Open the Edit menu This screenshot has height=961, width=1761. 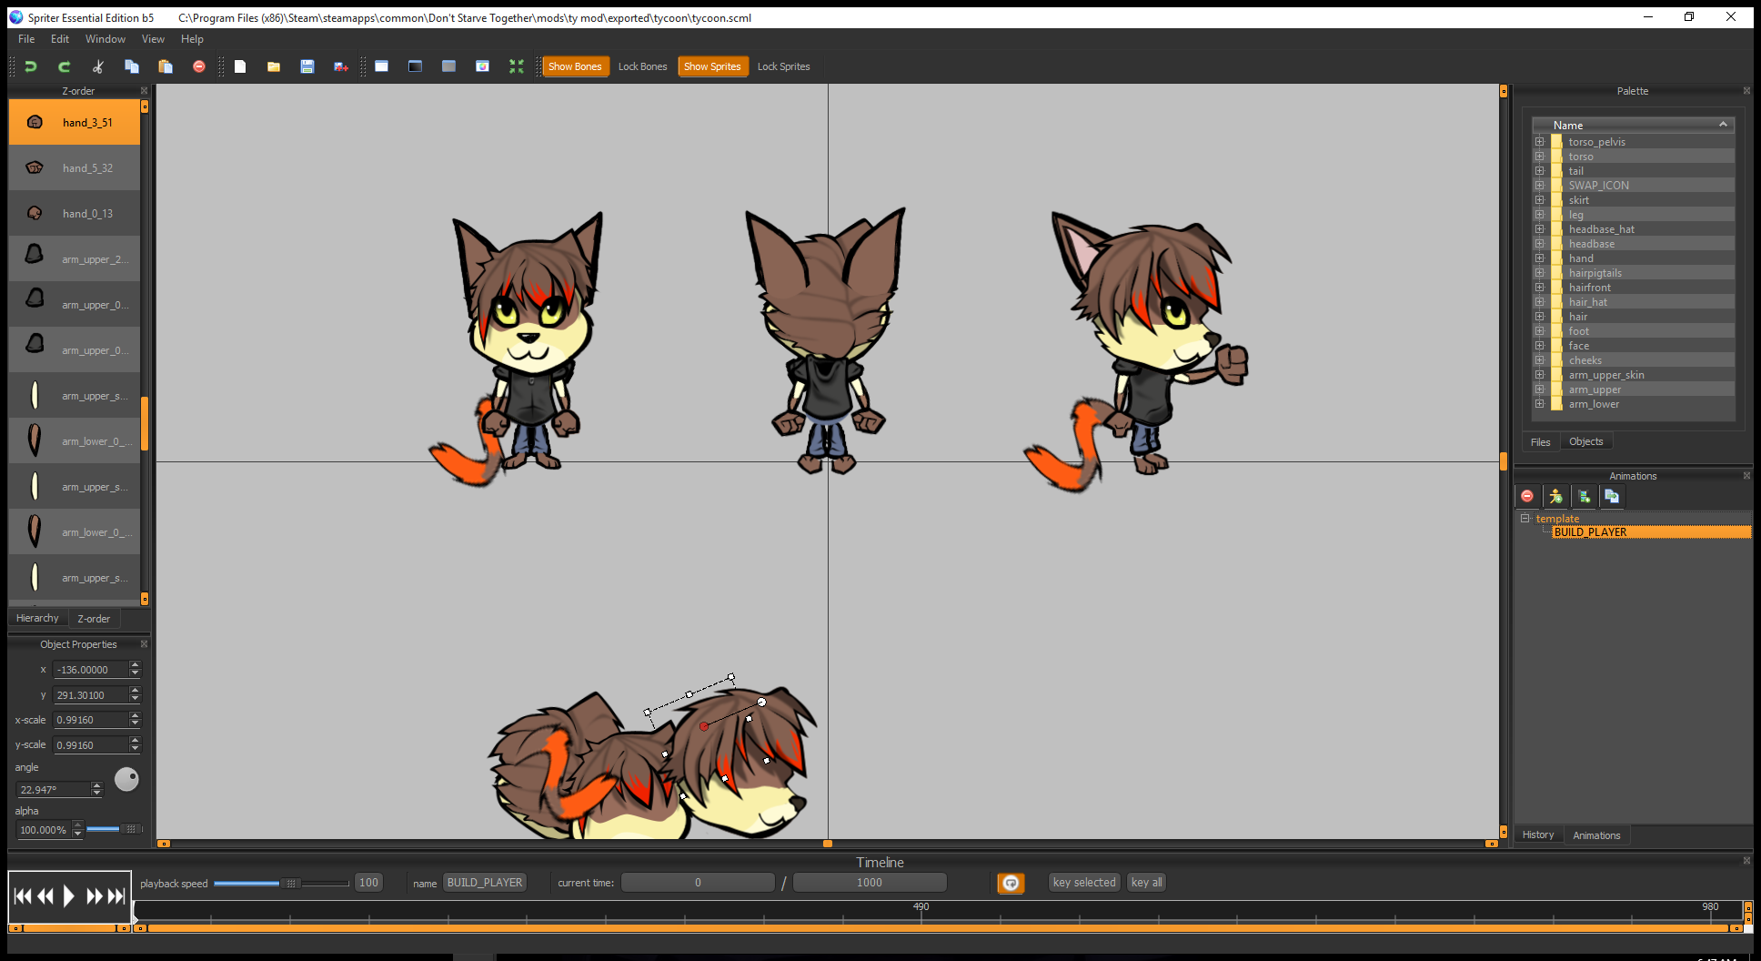point(60,39)
